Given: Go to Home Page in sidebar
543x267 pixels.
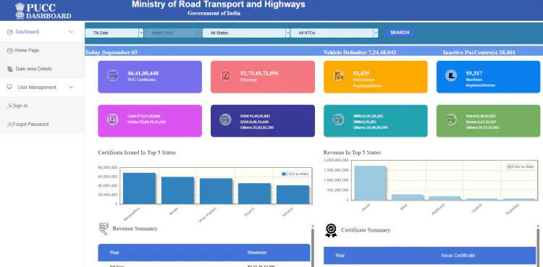Looking at the screenshot, I should pos(42,51).
